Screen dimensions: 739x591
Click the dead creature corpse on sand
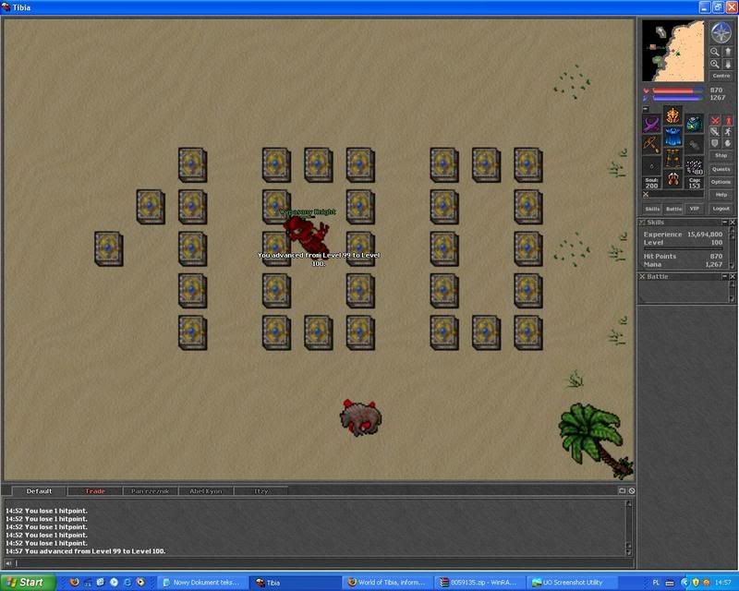click(360, 417)
